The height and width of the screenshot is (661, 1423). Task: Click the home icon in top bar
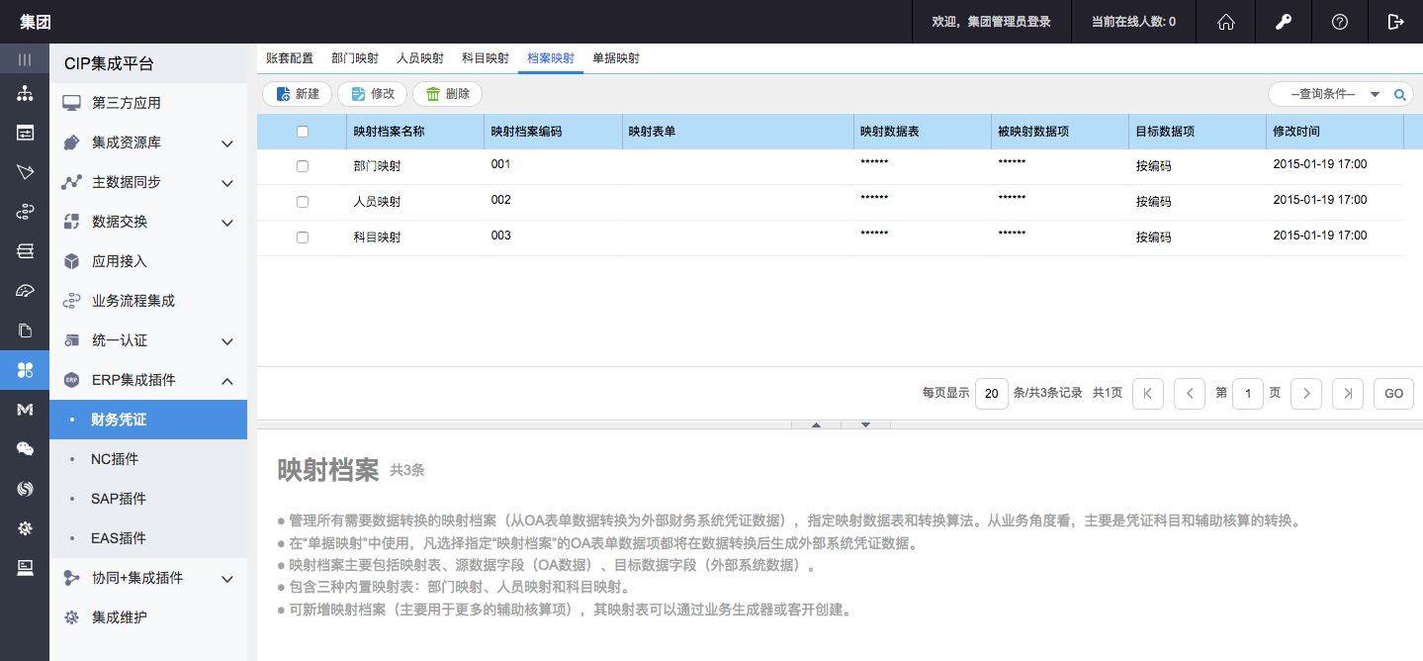pos(1225,22)
